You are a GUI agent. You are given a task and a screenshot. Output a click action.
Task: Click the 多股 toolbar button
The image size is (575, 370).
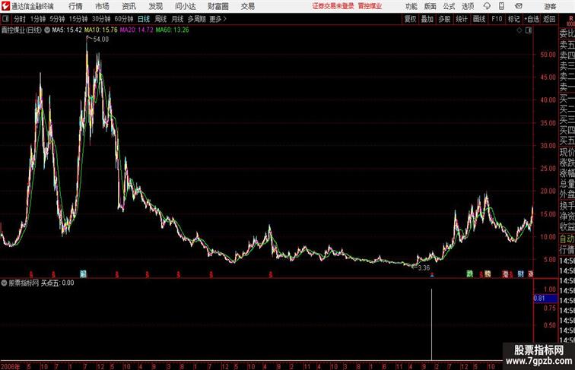coord(444,19)
